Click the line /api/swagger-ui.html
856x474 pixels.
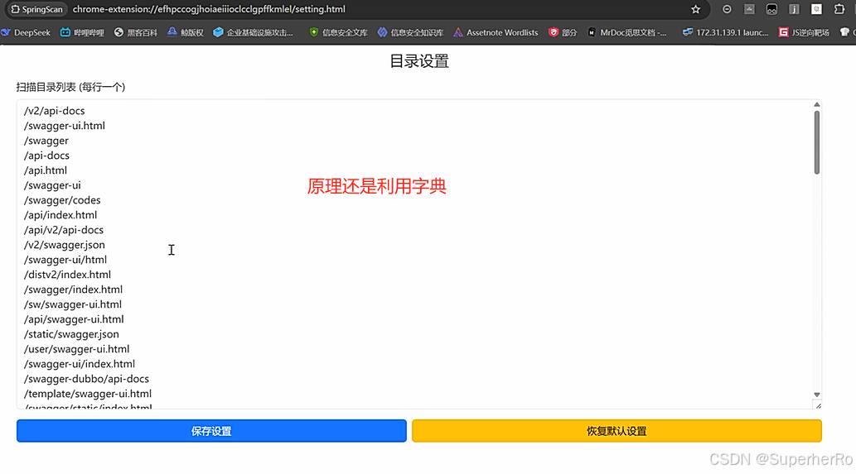74,319
